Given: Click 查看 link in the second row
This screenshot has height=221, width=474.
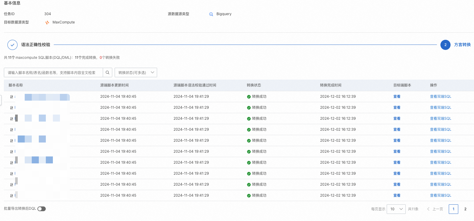Looking at the screenshot, I should click(x=397, y=108).
